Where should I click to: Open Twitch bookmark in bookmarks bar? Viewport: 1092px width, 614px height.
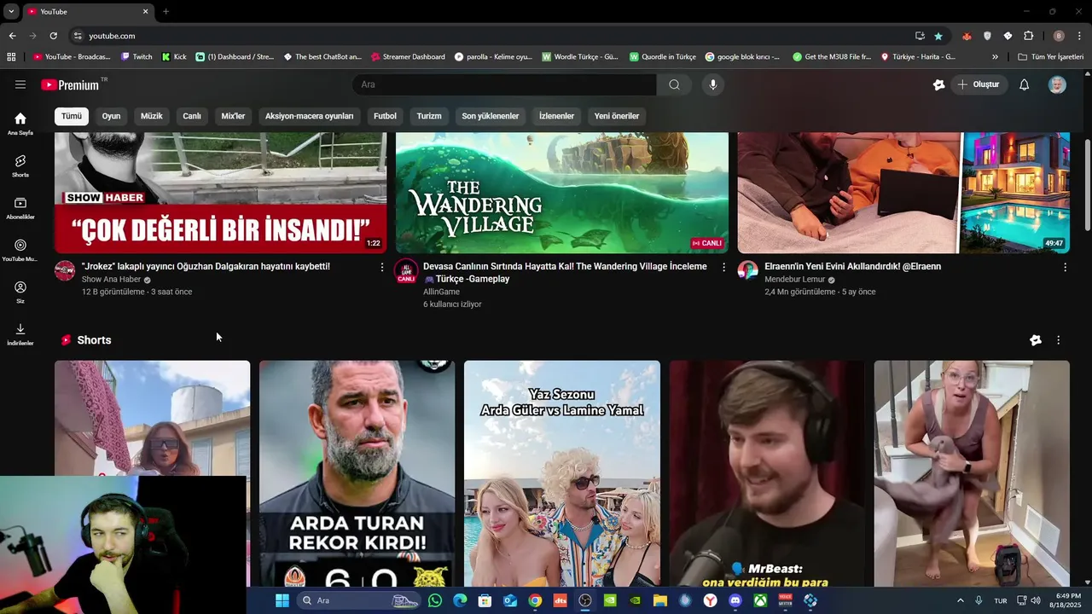[x=136, y=57]
